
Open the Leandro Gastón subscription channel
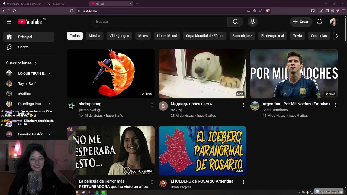(x=29, y=134)
